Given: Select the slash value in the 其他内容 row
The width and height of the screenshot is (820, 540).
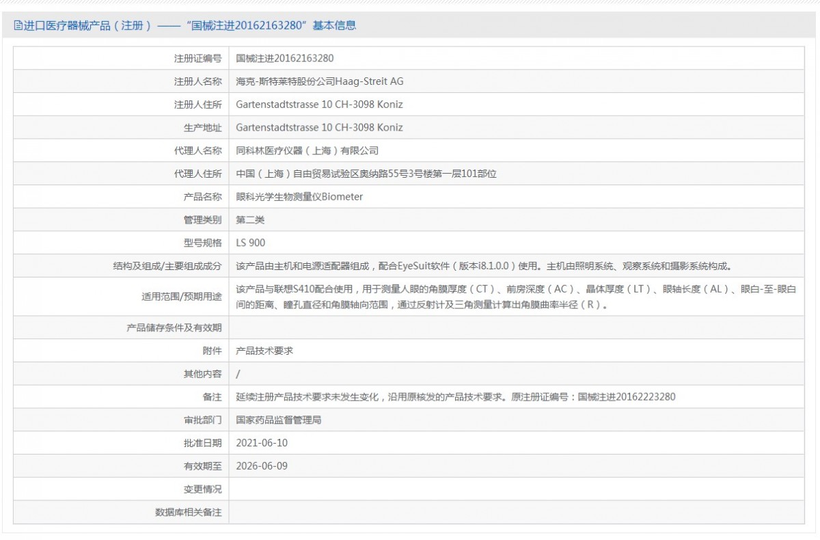Looking at the screenshot, I should pyautogui.click(x=238, y=374).
